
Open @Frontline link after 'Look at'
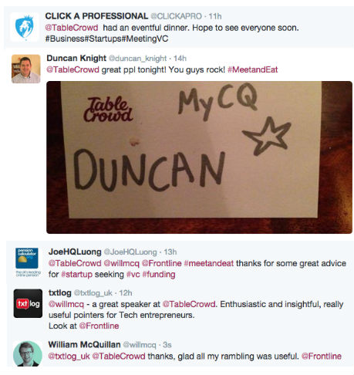99,326
